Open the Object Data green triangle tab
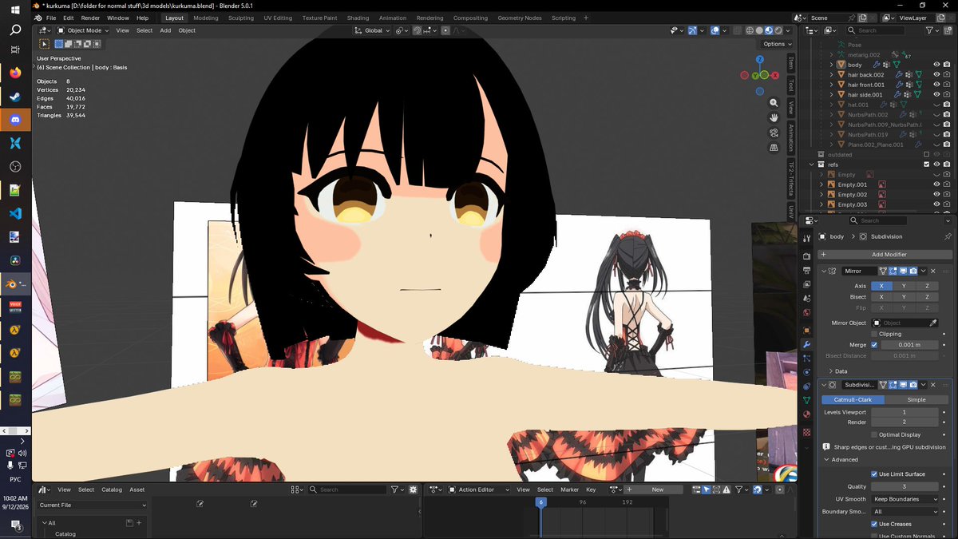The height and width of the screenshot is (539, 958). 806,400
